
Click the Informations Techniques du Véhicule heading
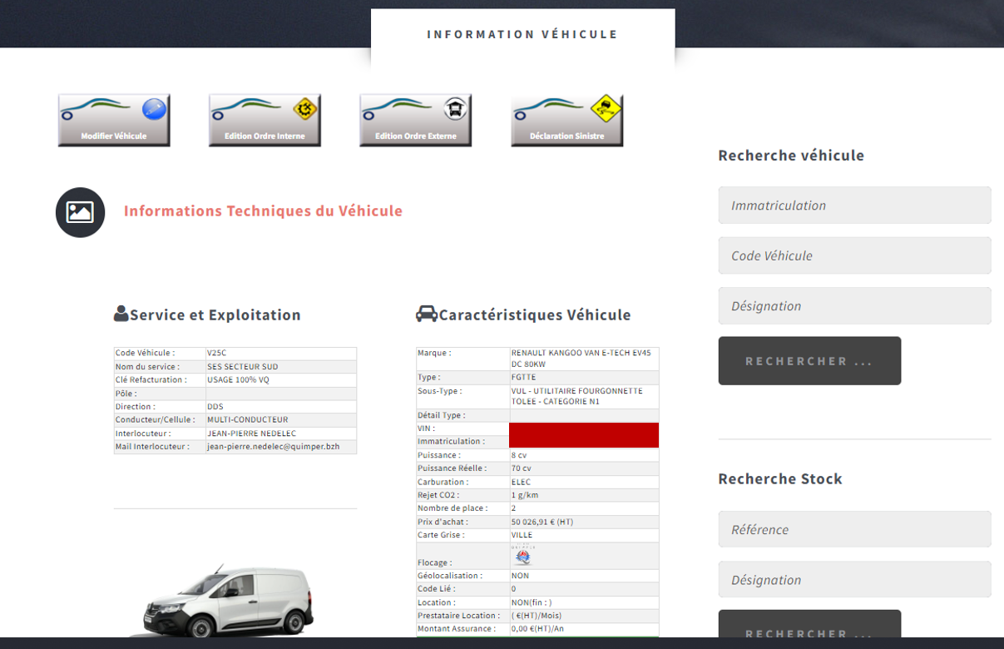pos(263,211)
